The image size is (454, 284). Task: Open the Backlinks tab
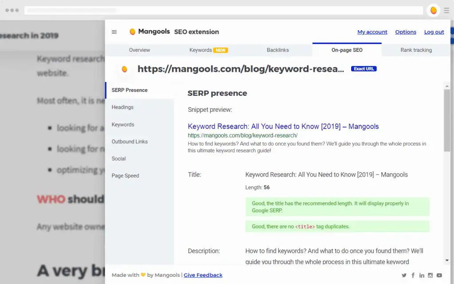[x=278, y=50]
